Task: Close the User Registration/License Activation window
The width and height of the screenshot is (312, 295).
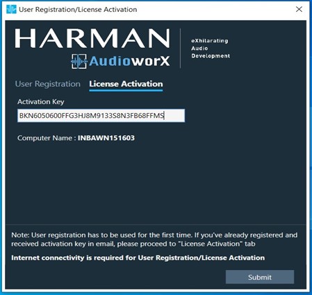Action: click(299, 9)
